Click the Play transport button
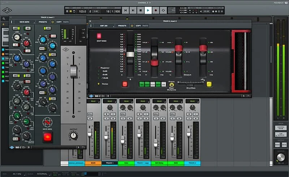289x177 pixels. 148,10
